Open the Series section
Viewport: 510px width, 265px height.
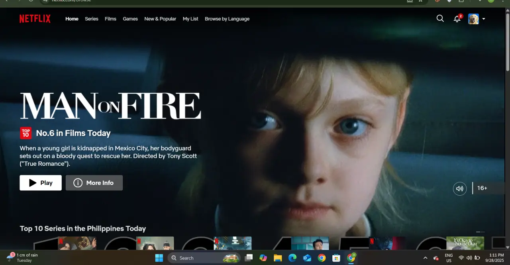click(92, 19)
